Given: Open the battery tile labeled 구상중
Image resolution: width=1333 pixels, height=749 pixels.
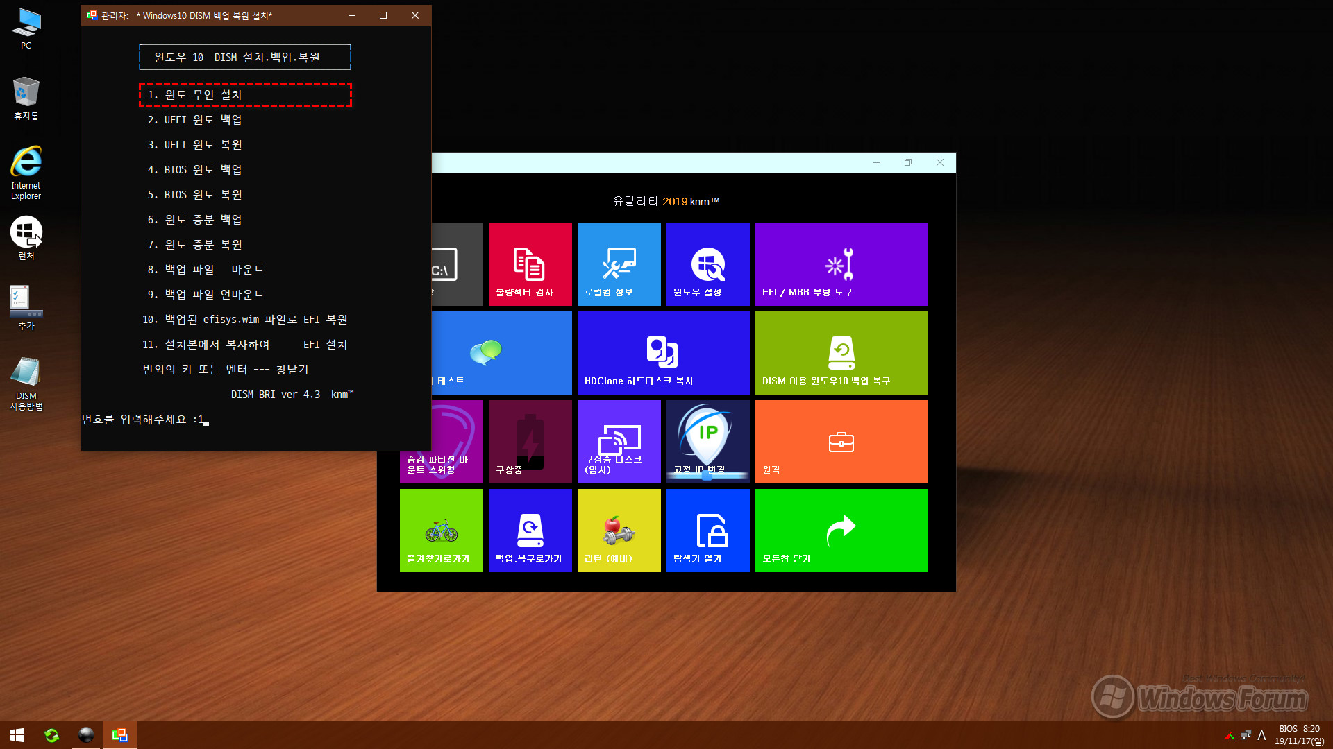Looking at the screenshot, I should 530,442.
